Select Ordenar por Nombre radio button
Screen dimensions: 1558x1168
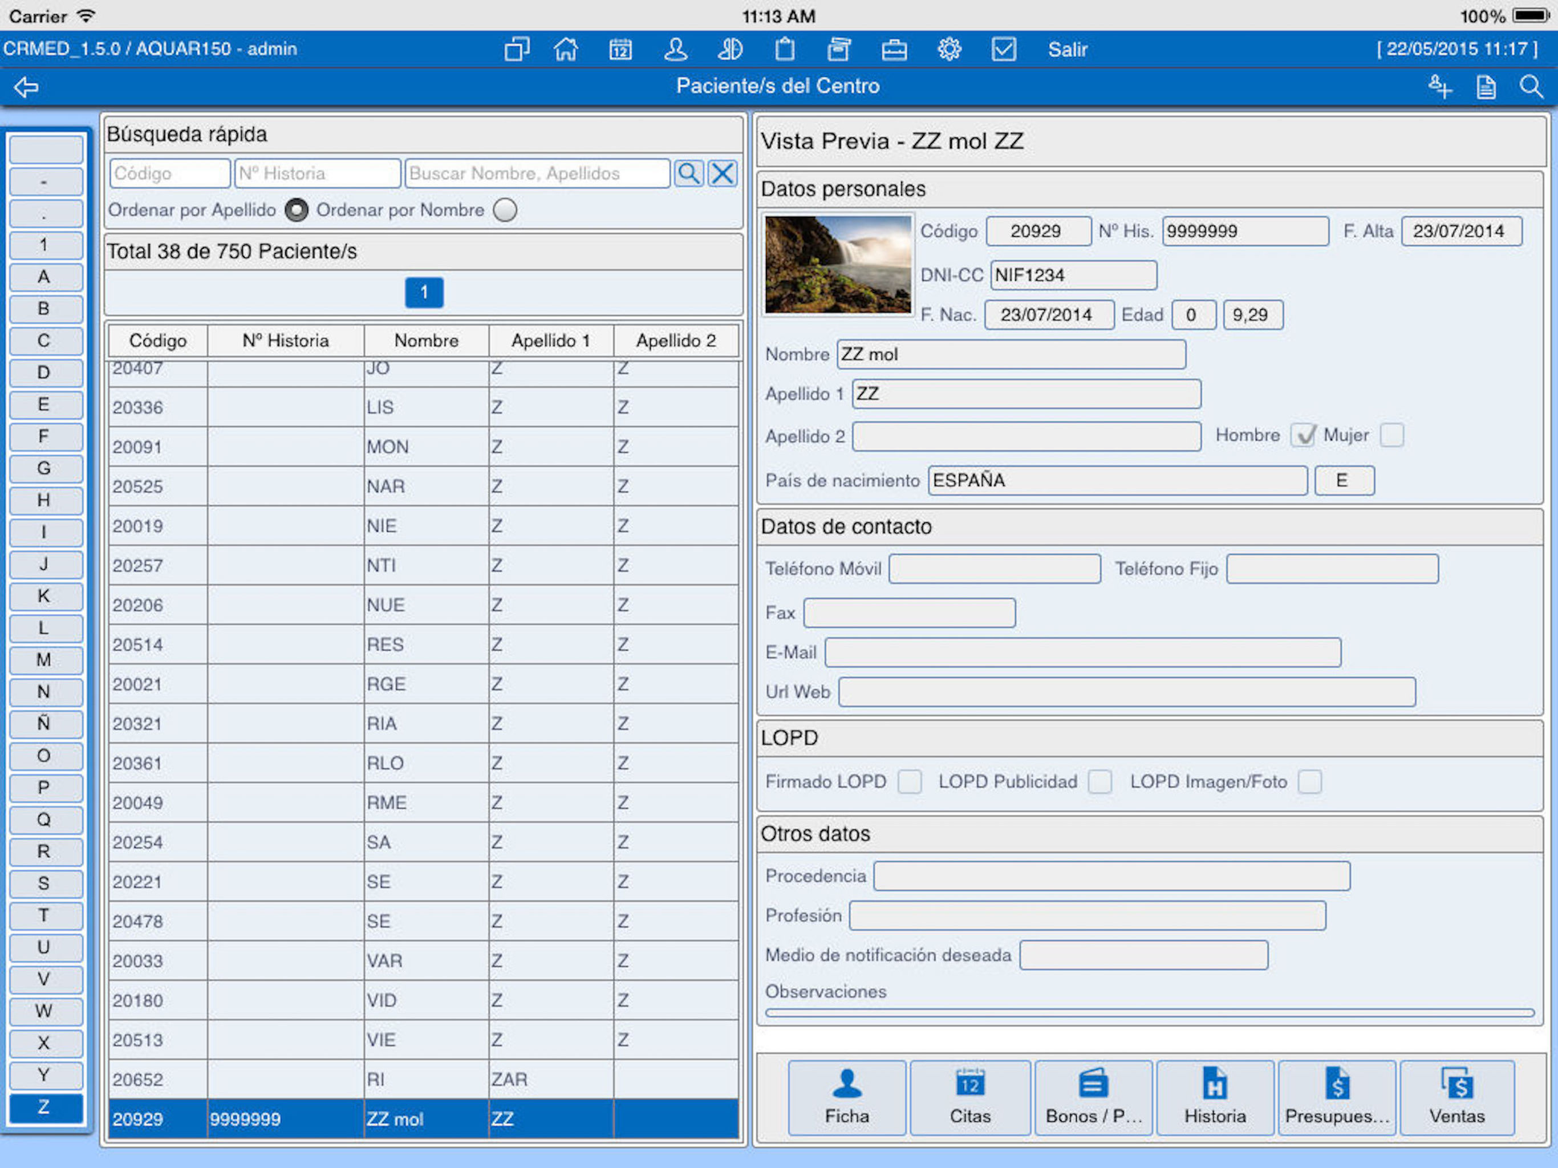point(504,210)
